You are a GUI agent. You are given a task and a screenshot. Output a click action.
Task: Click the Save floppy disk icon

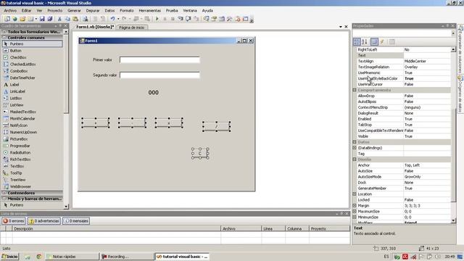pyautogui.click(x=42, y=19)
